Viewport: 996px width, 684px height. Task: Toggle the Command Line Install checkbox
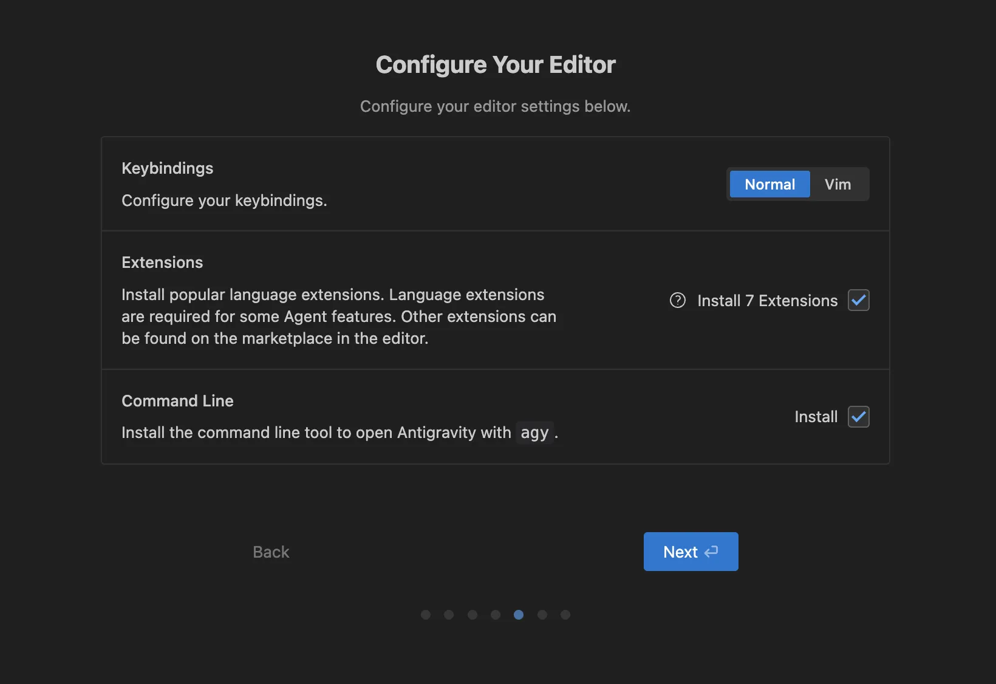tap(858, 417)
